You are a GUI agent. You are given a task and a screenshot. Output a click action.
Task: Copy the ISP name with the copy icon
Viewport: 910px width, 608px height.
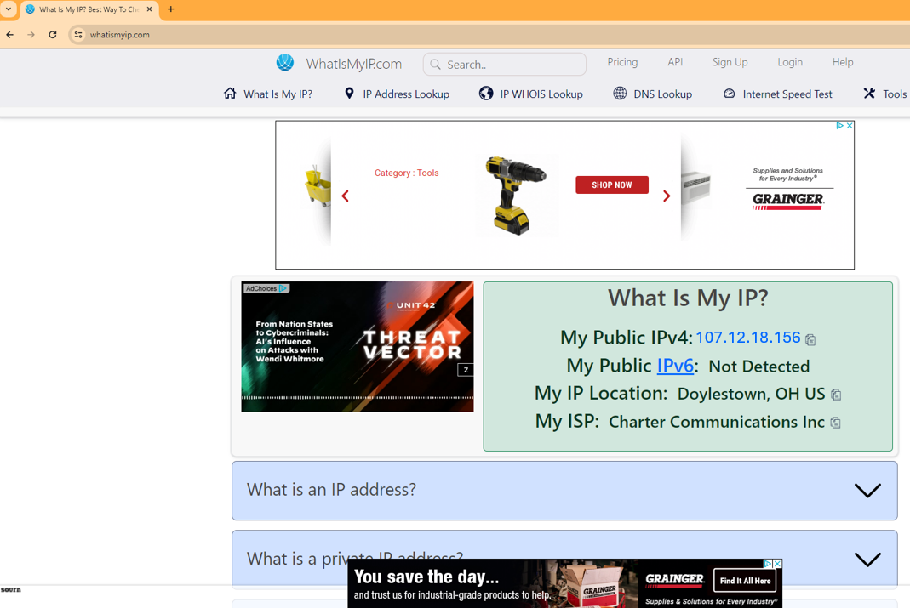pos(835,423)
